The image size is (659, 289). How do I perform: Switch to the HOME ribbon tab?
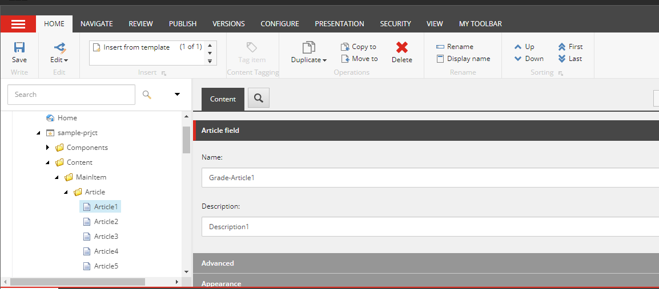[54, 24]
